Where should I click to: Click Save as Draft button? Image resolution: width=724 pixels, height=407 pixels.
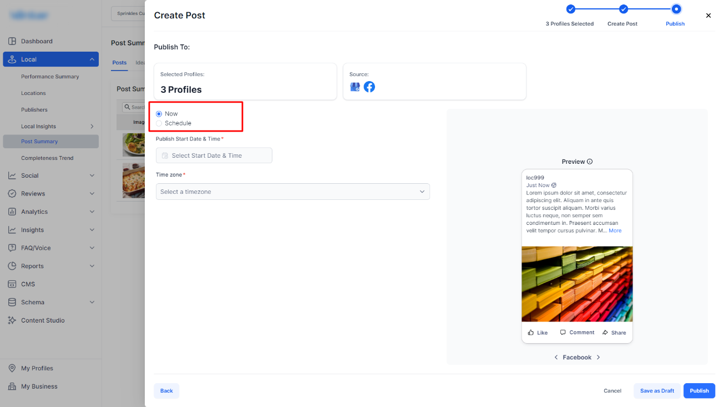point(657,391)
